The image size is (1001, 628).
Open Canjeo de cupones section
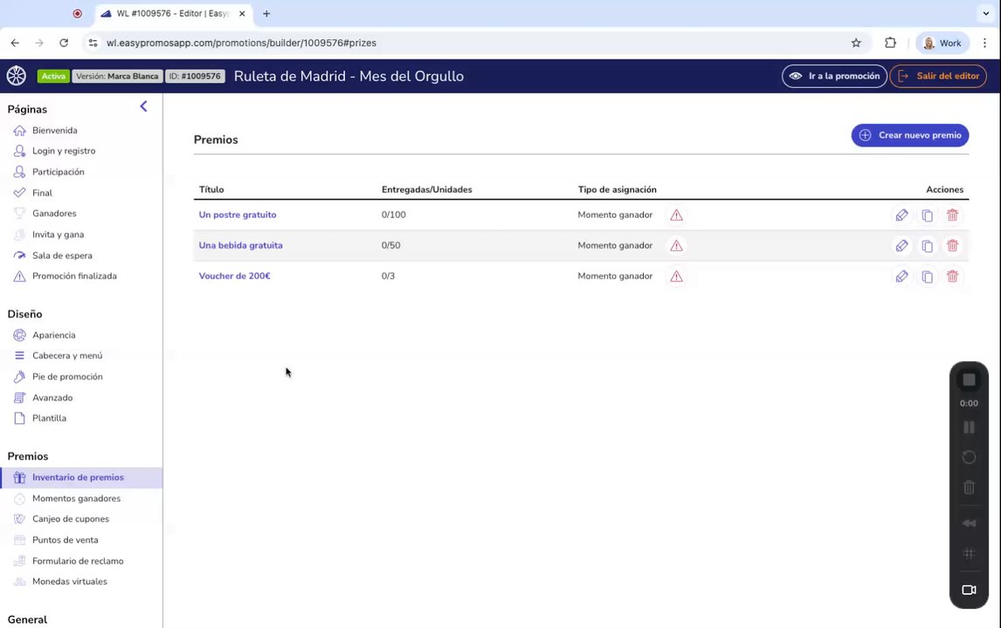70,519
